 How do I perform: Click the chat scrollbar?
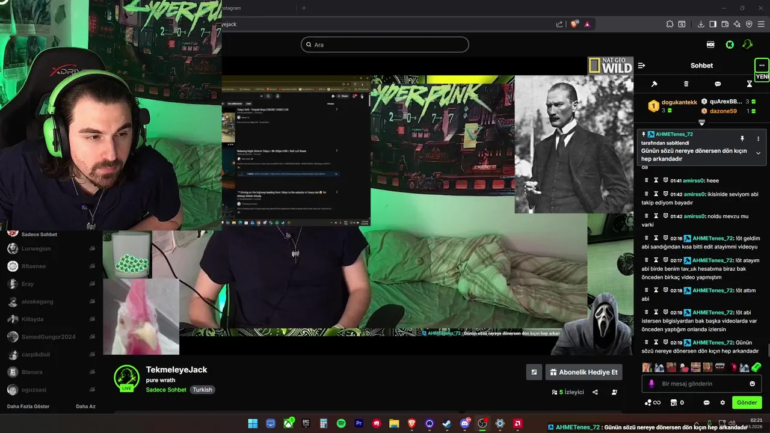[x=768, y=350]
